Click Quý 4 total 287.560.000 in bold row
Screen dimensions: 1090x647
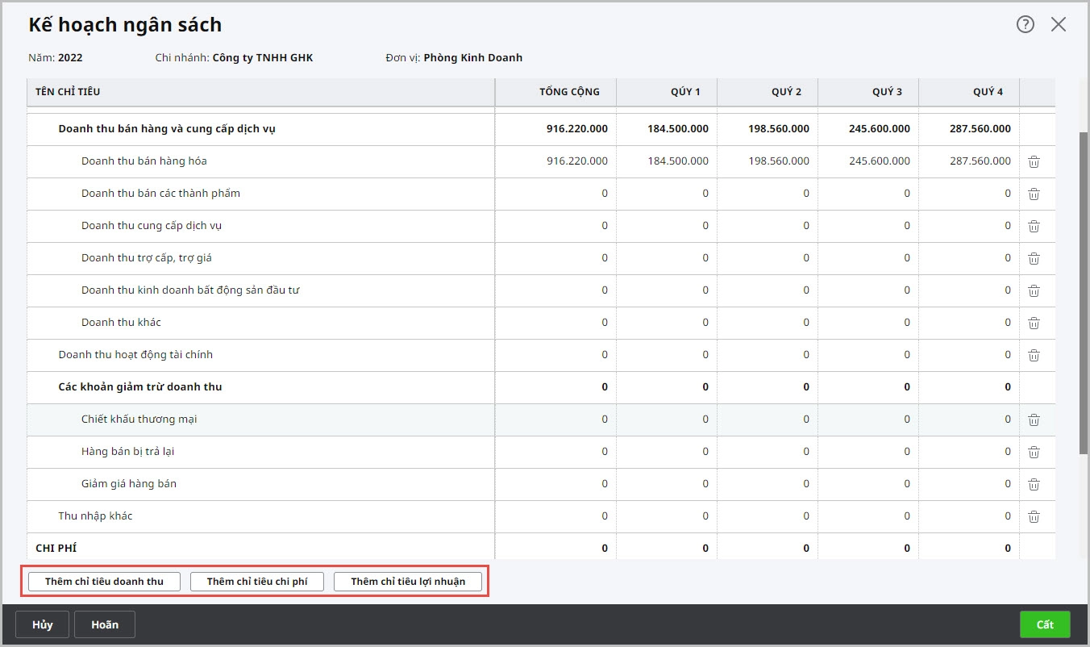pos(980,129)
